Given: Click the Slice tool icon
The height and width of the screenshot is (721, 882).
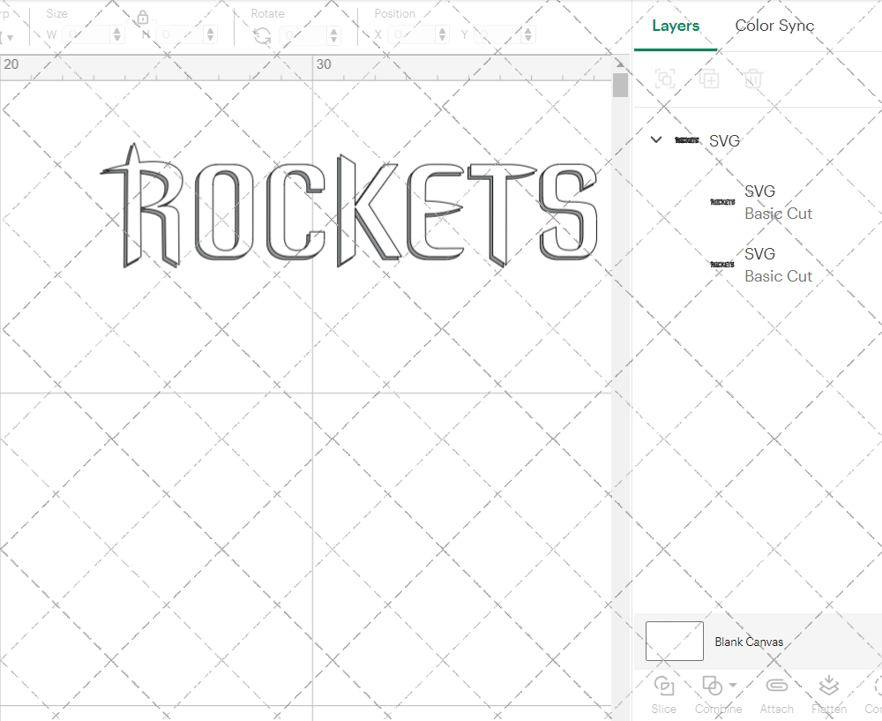Looking at the screenshot, I should (664, 686).
